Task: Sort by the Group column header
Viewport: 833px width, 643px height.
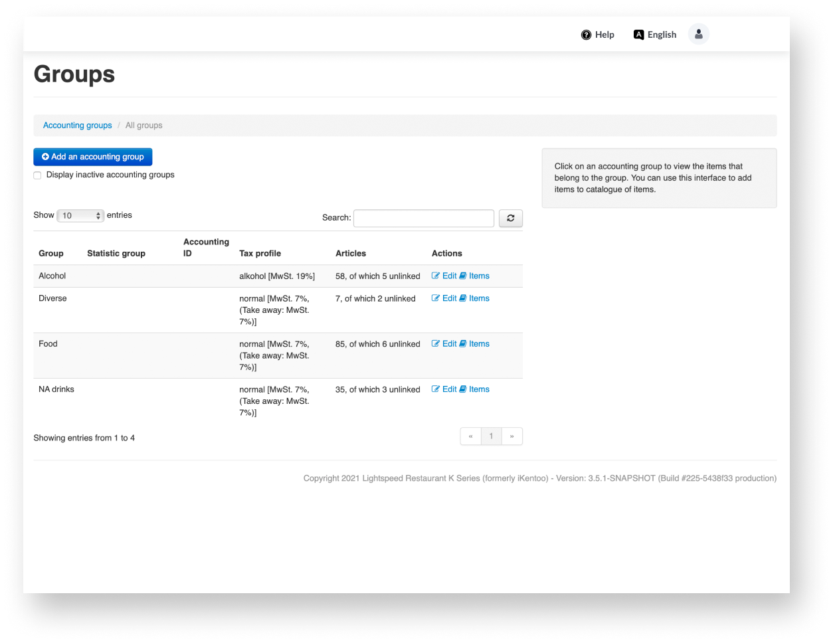Action: 51,253
